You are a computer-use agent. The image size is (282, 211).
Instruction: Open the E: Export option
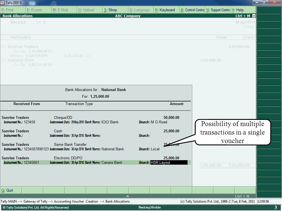(x=38, y=10)
